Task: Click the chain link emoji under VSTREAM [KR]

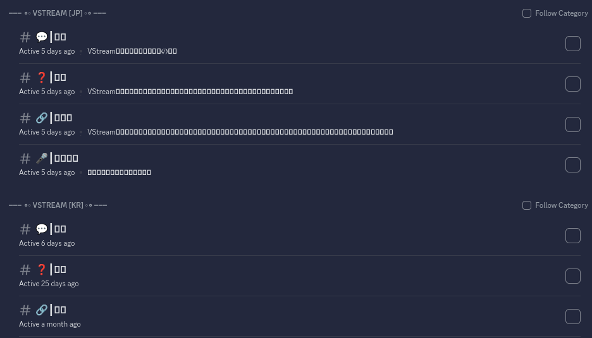Action: 42,310
